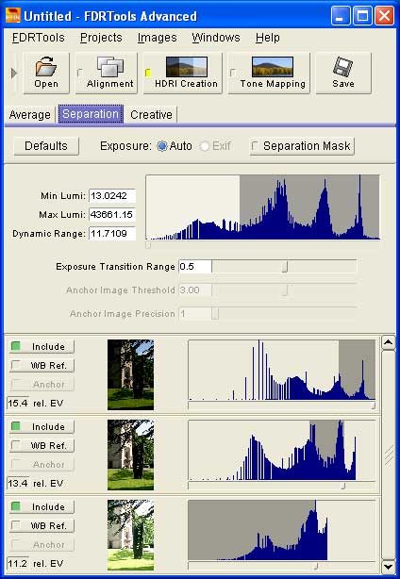The image size is (400, 579).
Task: Switch to the Average tab
Action: coord(30,115)
